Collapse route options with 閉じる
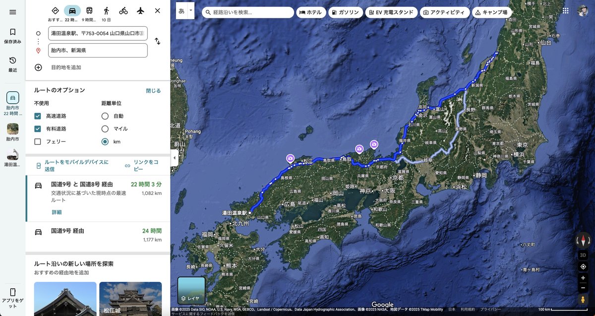Viewport: 595px width, 316px height. (x=153, y=91)
